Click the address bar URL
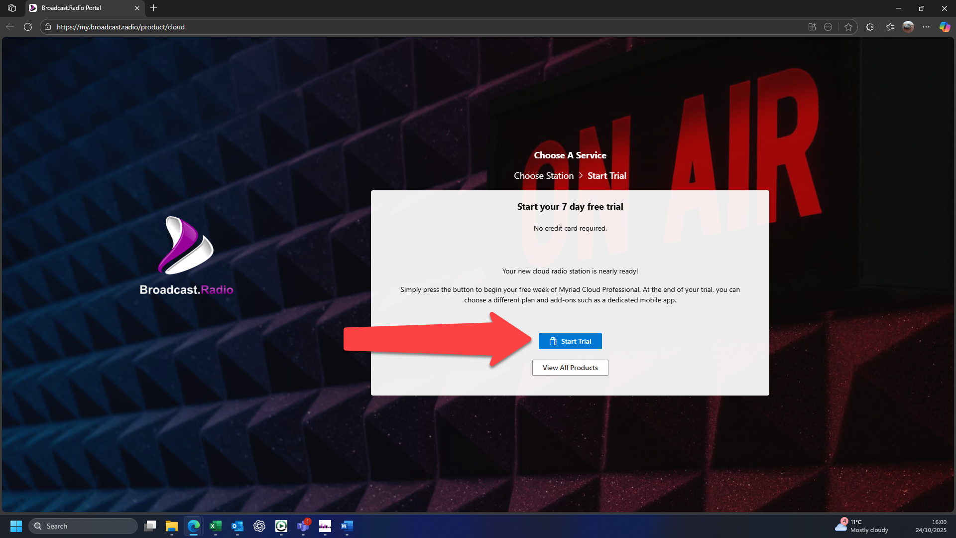Viewport: 956px width, 538px height. pyautogui.click(x=120, y=27)
